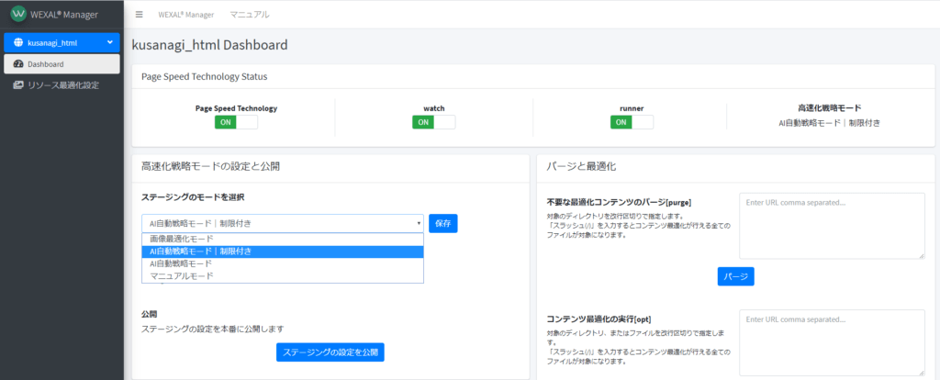Select マニュアルモード option
This screenshot has height=380, width=940.
pyautogui.click(x=283, y=275)
